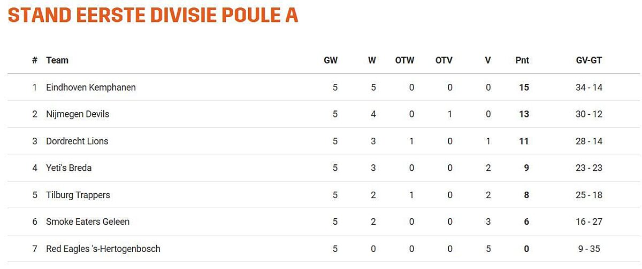Click the Stand Eerste Divisie Poule A heading
642x269 pixels.
(x=153, y=15)
